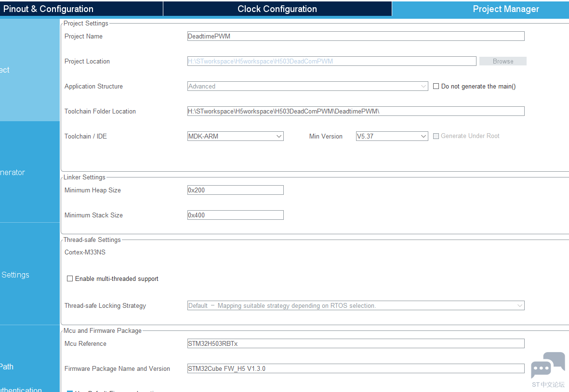Click Browse for project location
The height and width of the screenshot is (392, 569).
coord(503,61)
